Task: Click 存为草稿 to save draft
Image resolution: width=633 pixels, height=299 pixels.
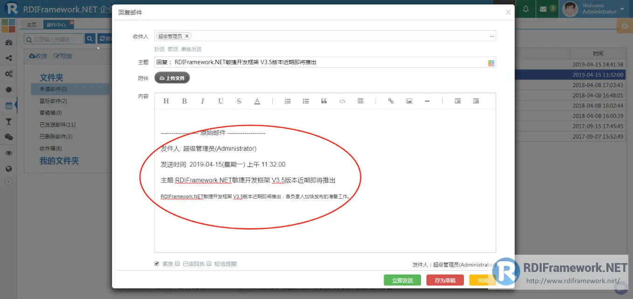Action: [x=445, y=280]
